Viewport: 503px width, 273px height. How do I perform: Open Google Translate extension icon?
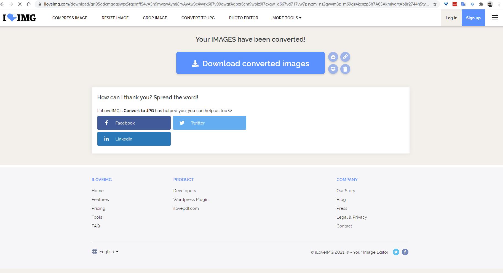(x=464, y=4)
